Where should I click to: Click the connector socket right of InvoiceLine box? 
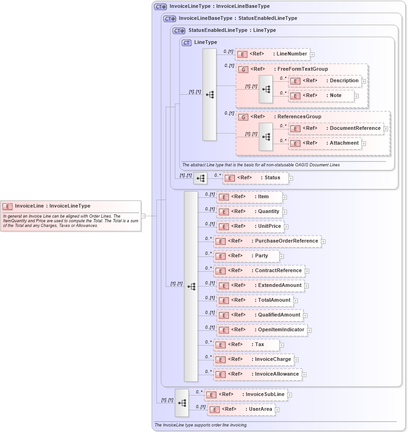(x=143, y=215)
